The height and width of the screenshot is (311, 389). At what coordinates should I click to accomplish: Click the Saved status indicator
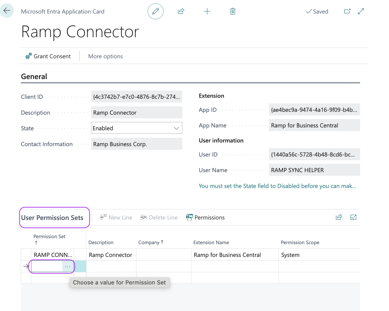317,11
